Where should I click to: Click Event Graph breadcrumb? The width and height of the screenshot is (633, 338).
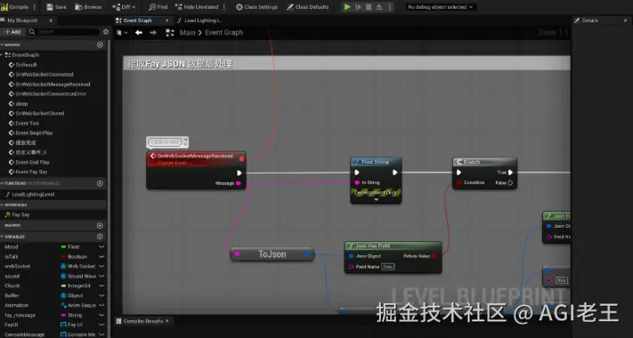pos(224,33)
